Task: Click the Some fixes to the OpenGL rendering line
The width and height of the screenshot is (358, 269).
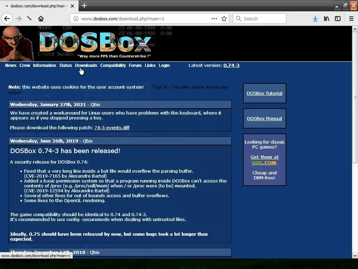Action: pos(65,201)
